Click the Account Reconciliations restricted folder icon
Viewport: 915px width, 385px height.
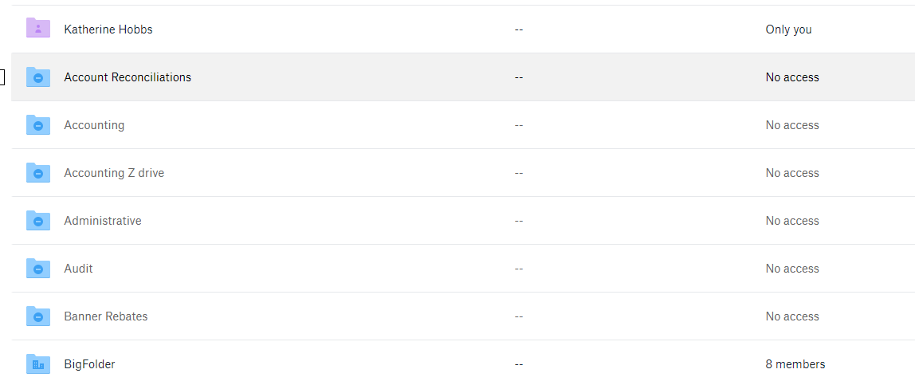pos(38,77)
